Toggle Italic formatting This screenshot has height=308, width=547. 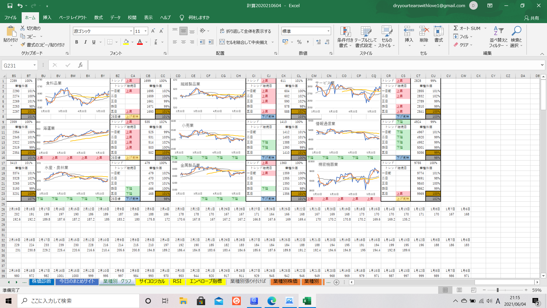tap(85, 42)
